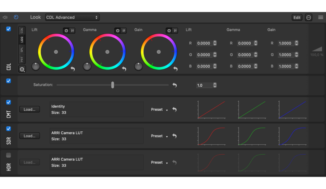Select wheel view mode for Gain

pyautogui.click(x=169, y=31)
